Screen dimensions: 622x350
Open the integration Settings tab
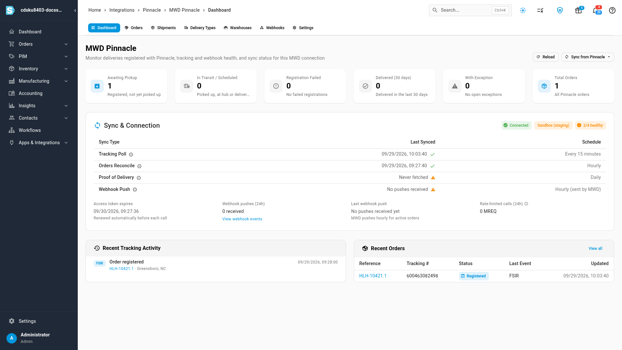[303, 28]
